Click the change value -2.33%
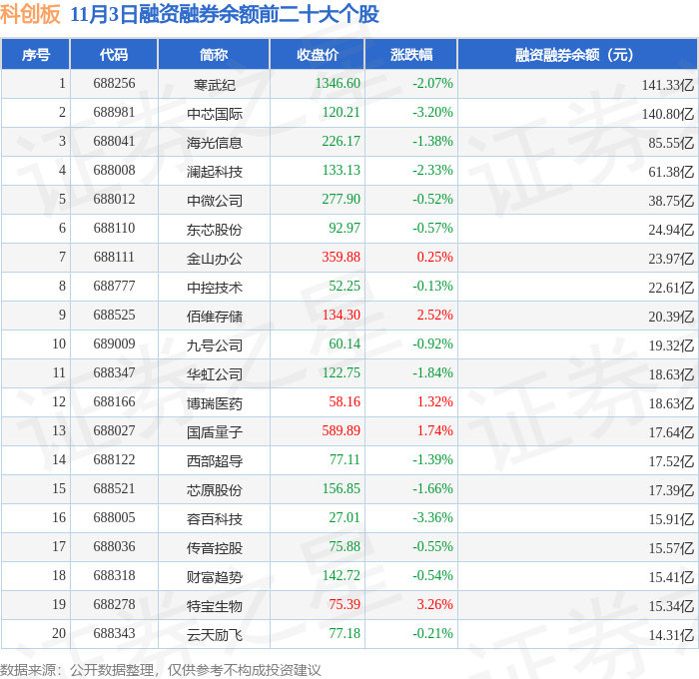This screenshot has height=679, width=699. [x=432, y=171]
